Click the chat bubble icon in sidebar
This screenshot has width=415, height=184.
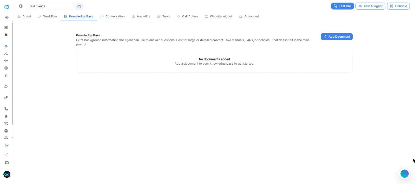(x=6, y=87)
